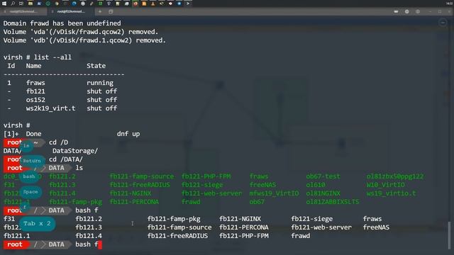This screenshot has height=255, width=454.
Task: Click green 'ol810' entry
Action: pyautogui.click(x=316, y=185)
